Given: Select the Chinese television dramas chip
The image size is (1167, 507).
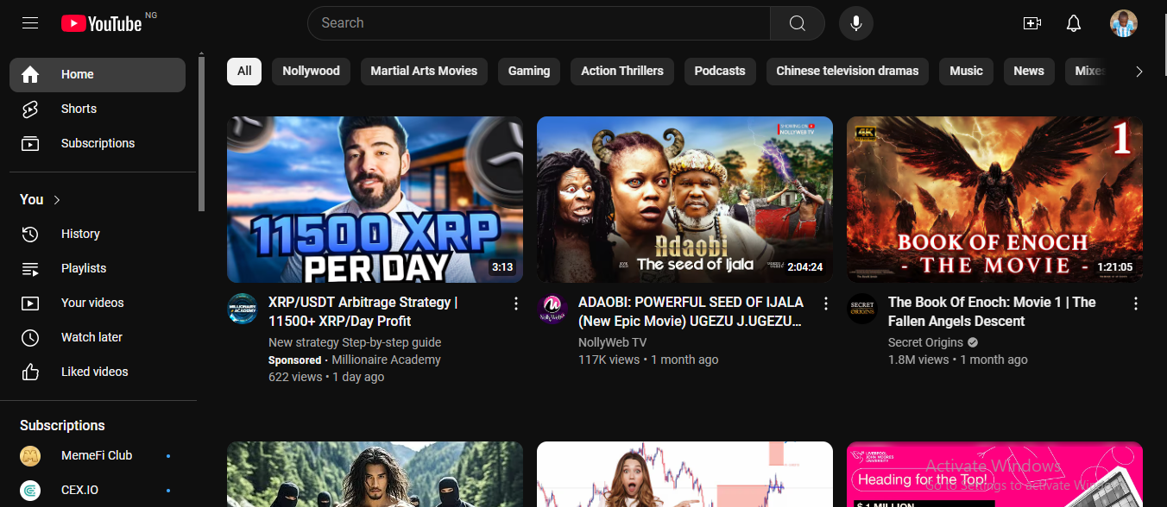Looking at the screenshot, I should click(848, 72).
